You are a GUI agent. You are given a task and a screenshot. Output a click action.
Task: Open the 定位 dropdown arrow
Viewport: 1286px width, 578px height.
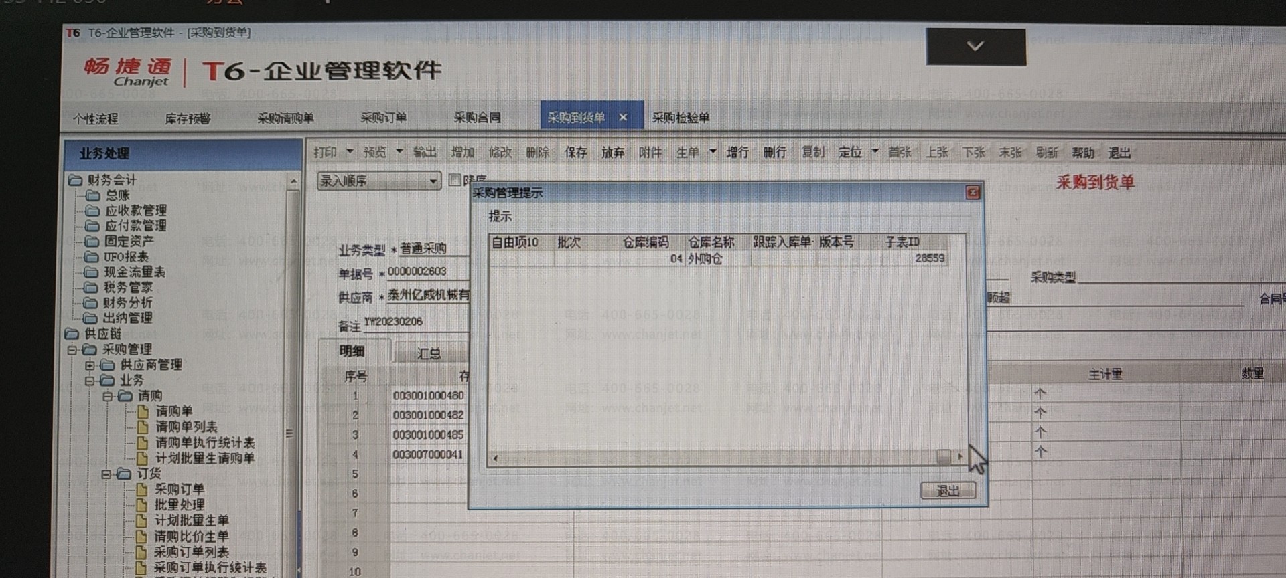(x=875, y=152)
